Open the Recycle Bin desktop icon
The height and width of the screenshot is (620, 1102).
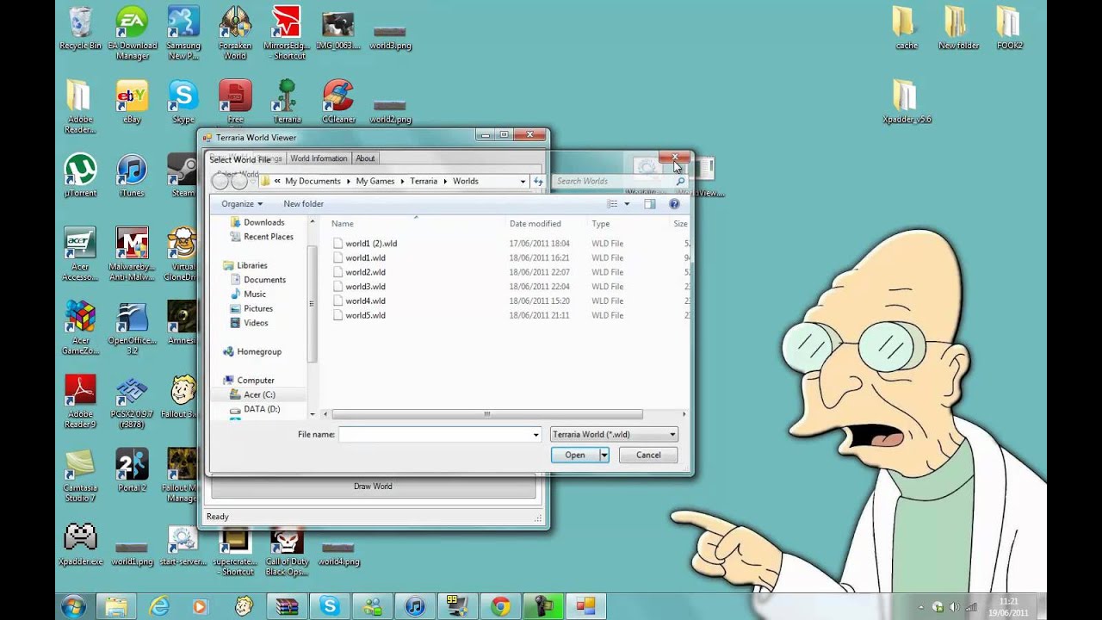tap(80, 28)
